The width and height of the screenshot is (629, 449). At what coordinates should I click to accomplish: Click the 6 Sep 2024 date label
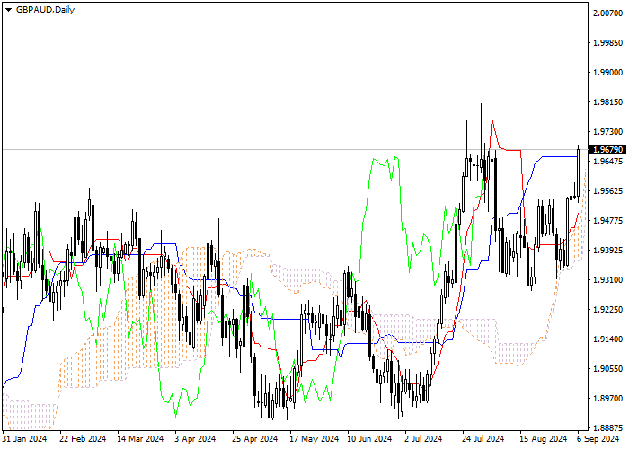pos(598,439)
